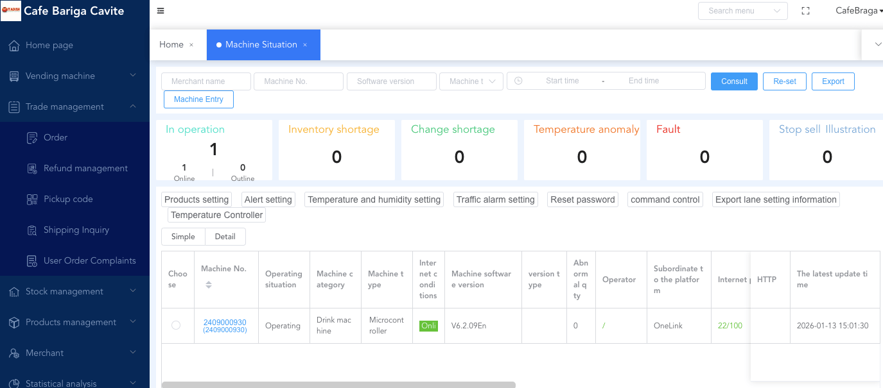Switch to the Home tab
This screenshot has width=883, height=388.
point(171,45)
